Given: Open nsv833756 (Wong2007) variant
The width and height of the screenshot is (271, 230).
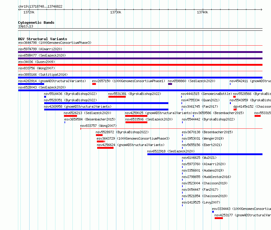Looking at the screenshot, I should (37, 68).
